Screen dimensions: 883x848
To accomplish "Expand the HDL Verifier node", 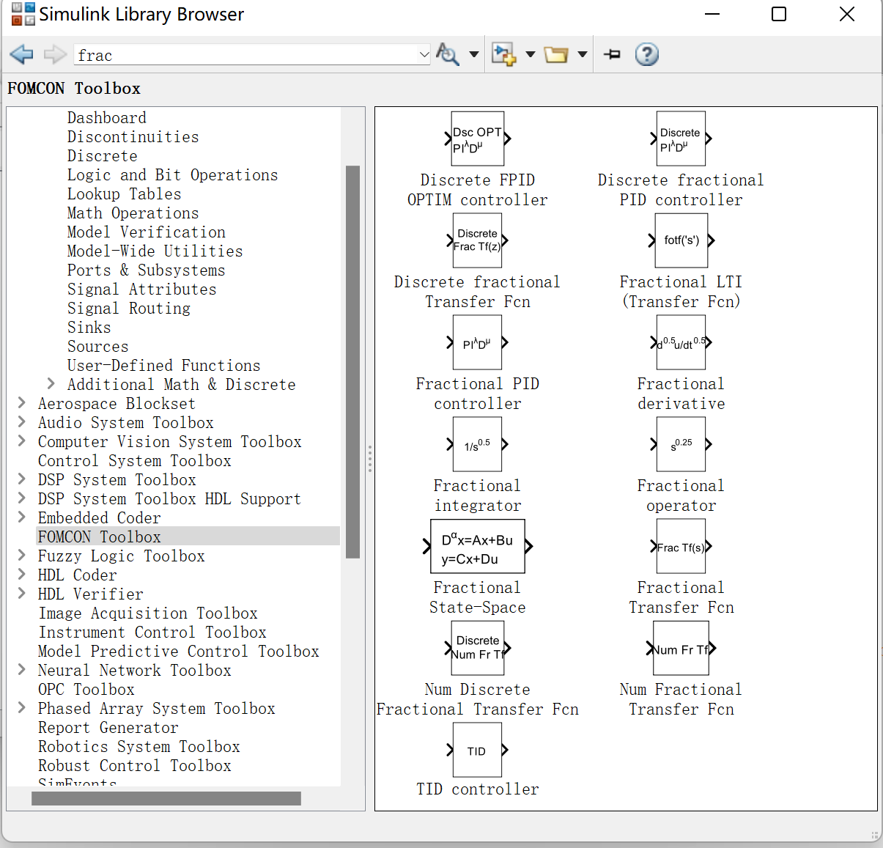I will pyautogui.click(x=21, y=593).
